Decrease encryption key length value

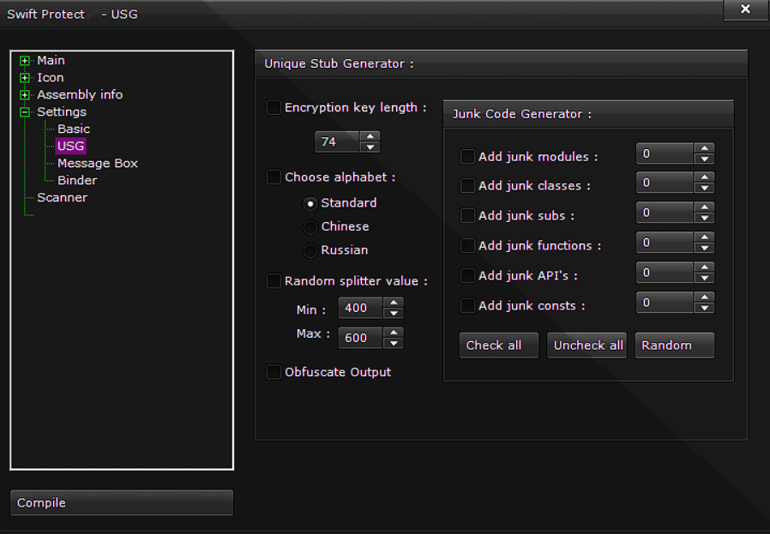[370, 147]
